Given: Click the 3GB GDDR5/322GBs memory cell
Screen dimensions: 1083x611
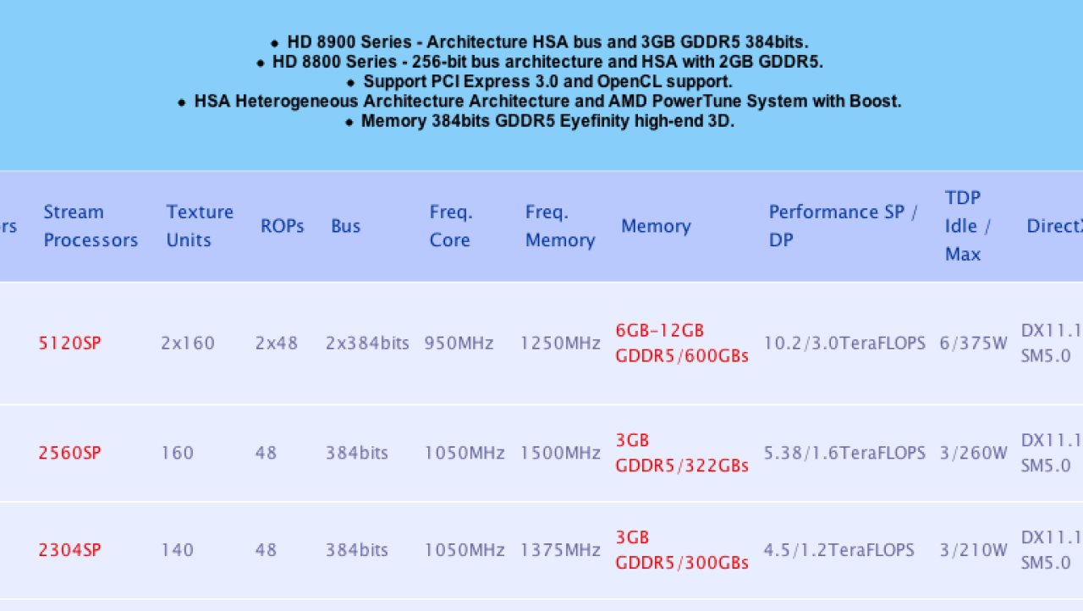Looking at the screenshot, I should pos(682,453).
